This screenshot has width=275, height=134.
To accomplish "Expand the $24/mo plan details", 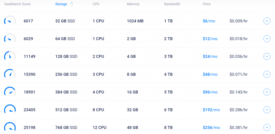I will tap(267, 57).
